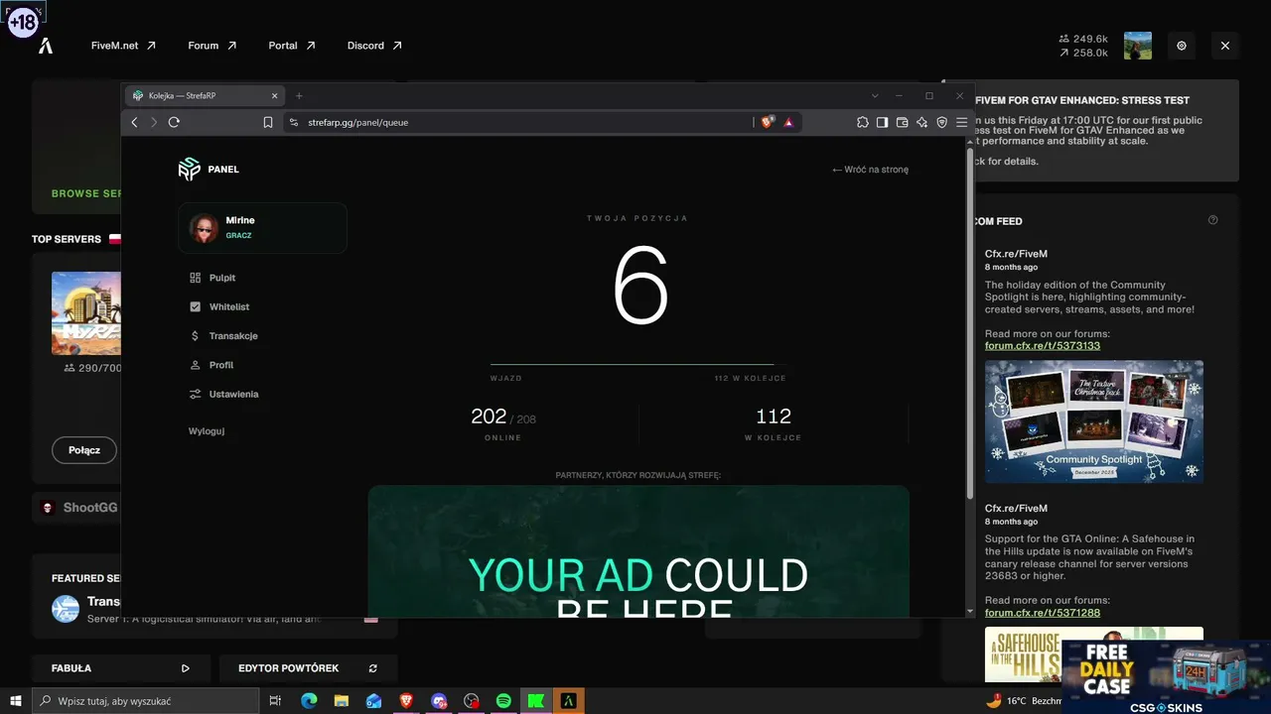Open FiveM from the taskbar

click(569, 701)
